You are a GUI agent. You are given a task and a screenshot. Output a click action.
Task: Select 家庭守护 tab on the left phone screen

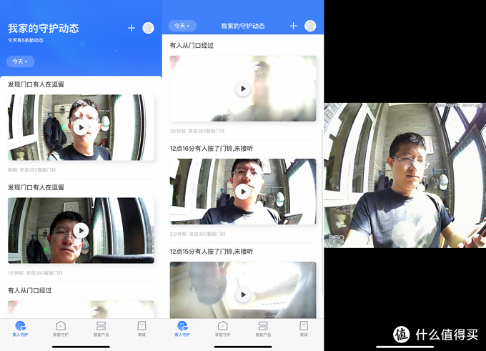61,329
